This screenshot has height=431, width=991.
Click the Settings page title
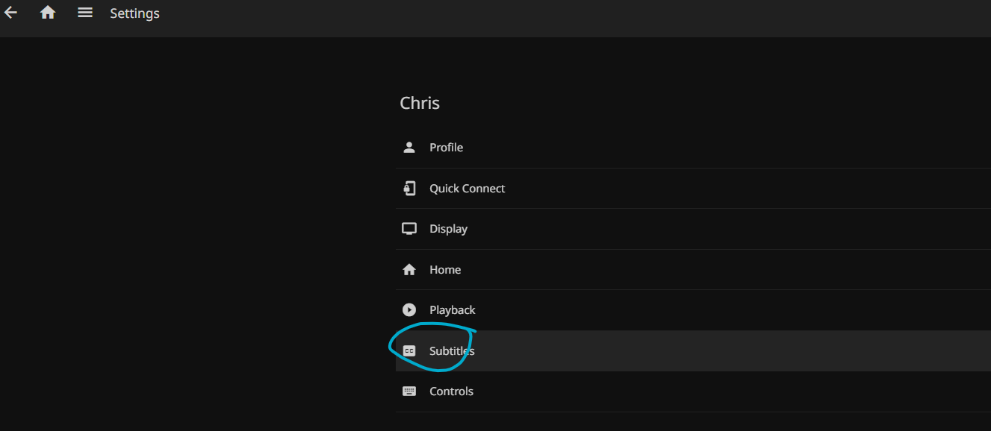(x=134, y=13)
